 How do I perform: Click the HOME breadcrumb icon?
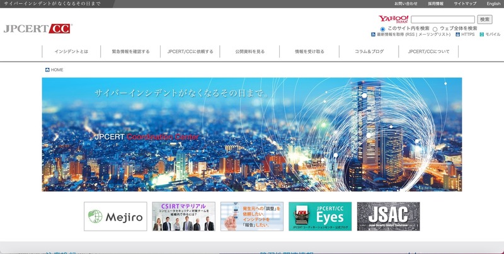pos(47,70)
